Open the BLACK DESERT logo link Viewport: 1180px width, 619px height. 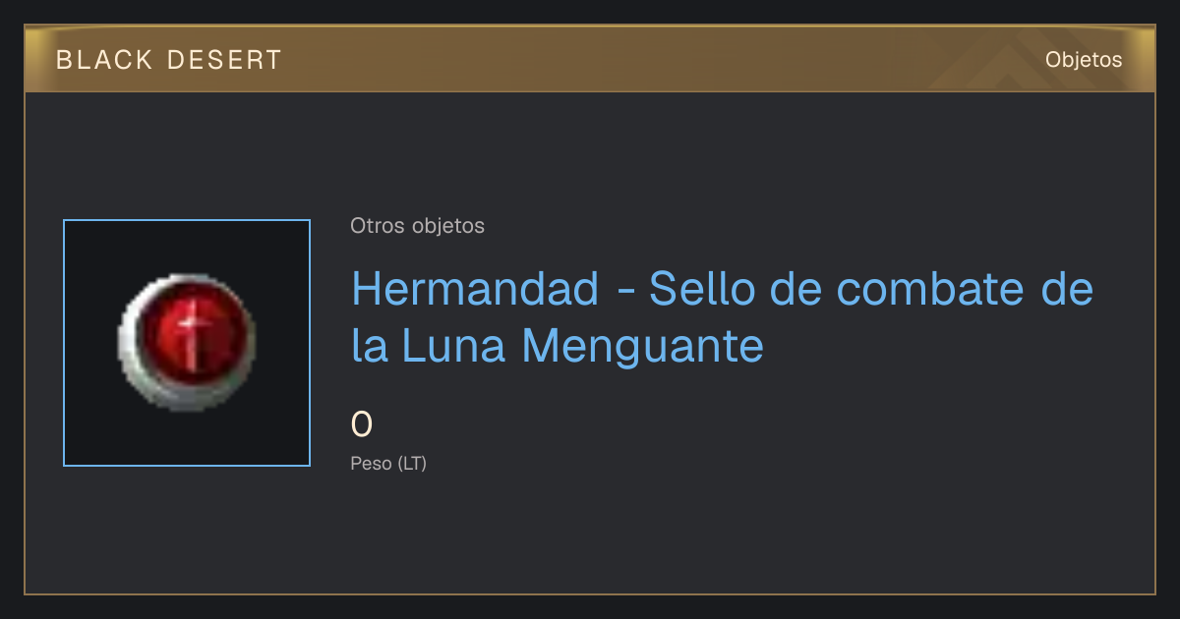(x=169, y=60)
